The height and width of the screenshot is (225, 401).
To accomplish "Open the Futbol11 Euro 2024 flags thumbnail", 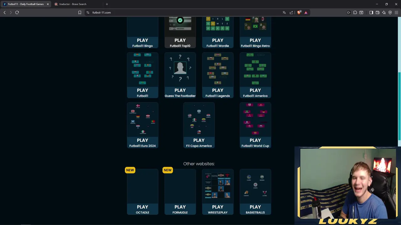I will (143, 119).
